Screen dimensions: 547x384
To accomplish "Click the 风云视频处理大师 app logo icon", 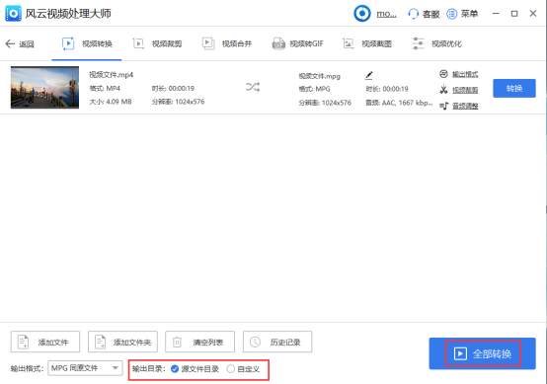I will [13, 14].
